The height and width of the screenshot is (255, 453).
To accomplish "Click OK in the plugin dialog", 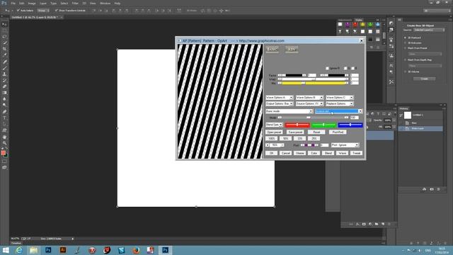I will tap(272, 153).
